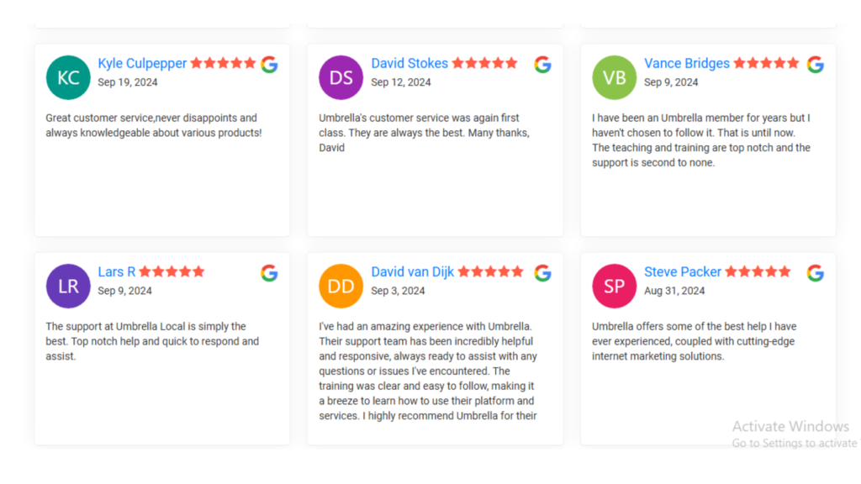Image resolution: width=861 pixels, height=484 pixels.
Task: Open the Lars R reviewer link
Action: click(116, 272)
